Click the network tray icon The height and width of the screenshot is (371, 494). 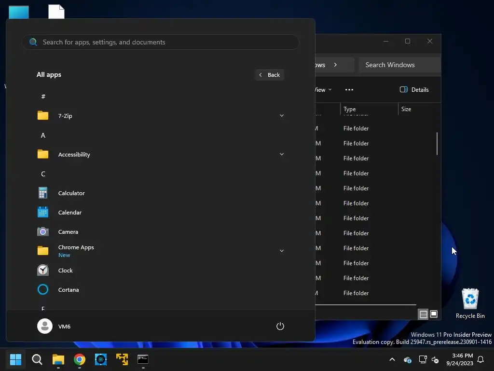pyautogui.click(x=423, y=359)
